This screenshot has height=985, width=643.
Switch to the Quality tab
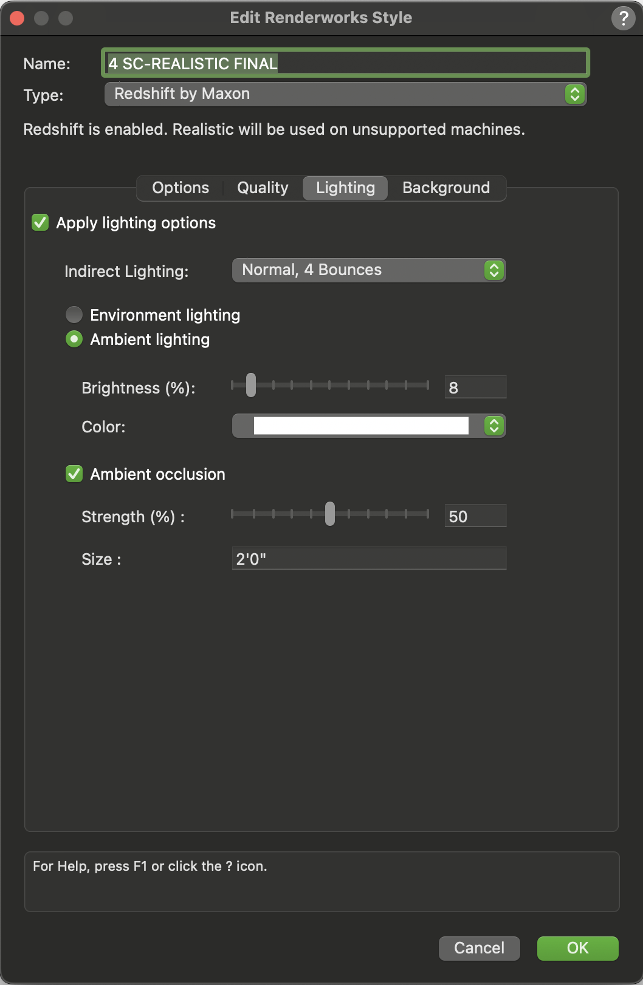pyautogui.click(x=262, y=188)
